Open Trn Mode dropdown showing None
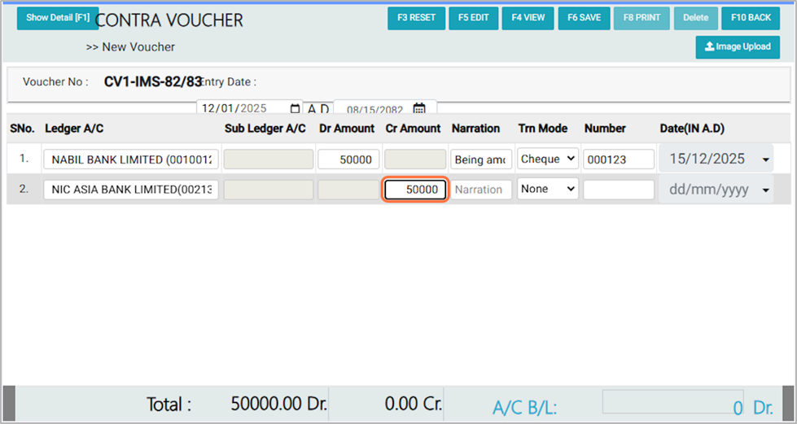Viewport: 797px width, 424px height. [x=548, y=189]
